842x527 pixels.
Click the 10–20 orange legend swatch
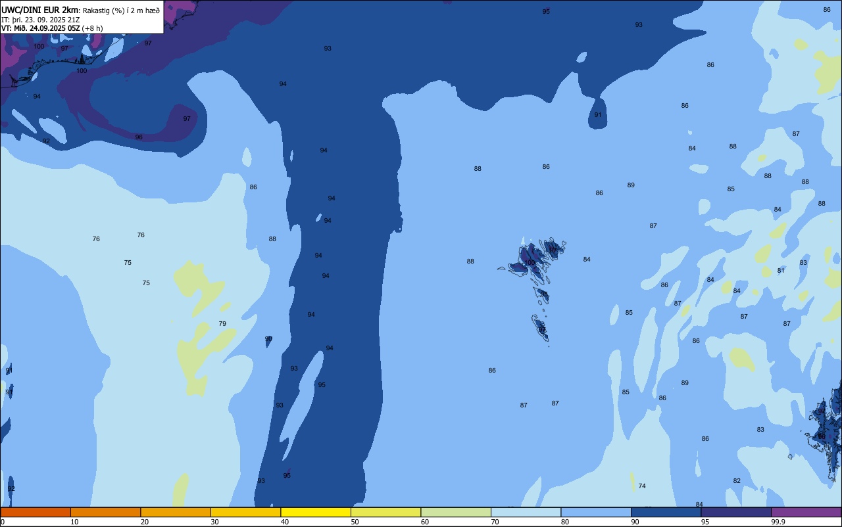coord(105,512)
